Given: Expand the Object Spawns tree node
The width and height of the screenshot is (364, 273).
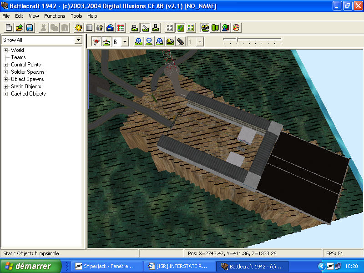Looking at the screenshot, I should tap(6, 79).
